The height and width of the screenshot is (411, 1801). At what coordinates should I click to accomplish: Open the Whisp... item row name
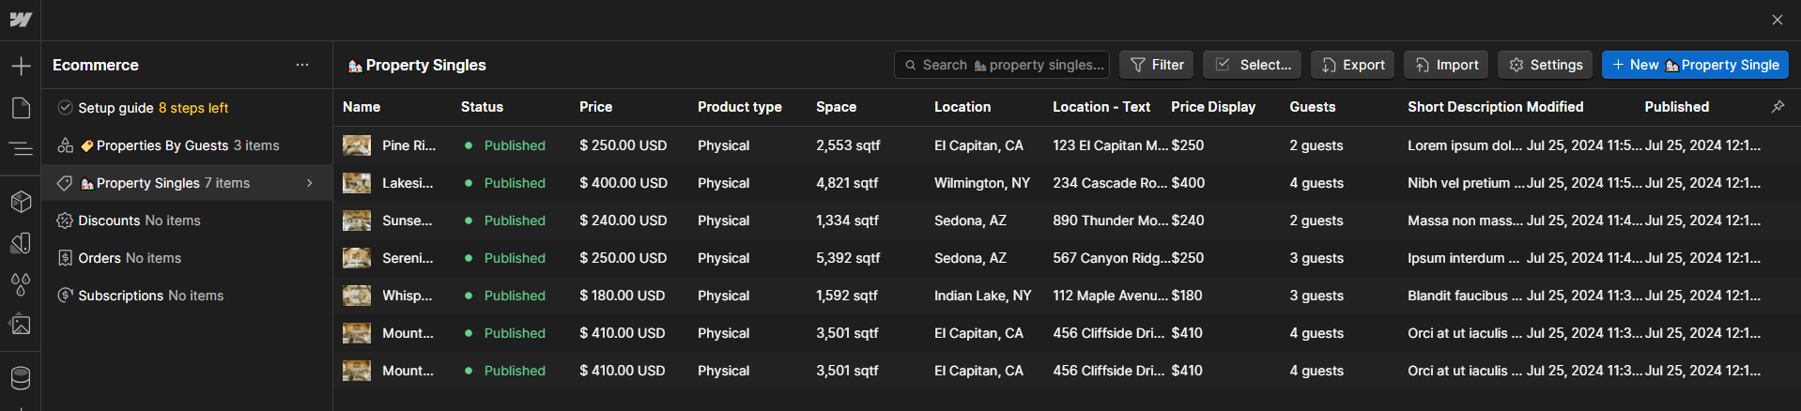pos(407,296)
